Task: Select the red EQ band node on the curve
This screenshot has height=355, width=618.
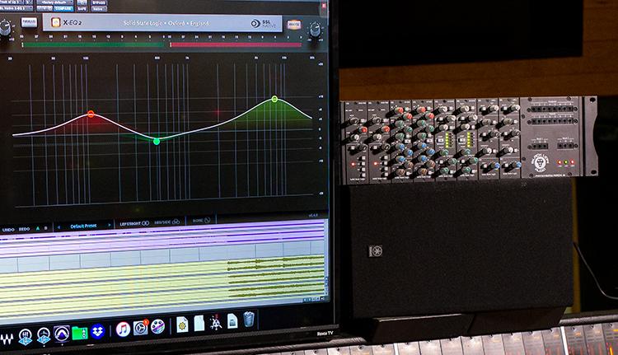Action: point(91,114)
